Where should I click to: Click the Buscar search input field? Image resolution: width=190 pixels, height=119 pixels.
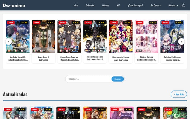pyautogui.click(x=89, y=79)
